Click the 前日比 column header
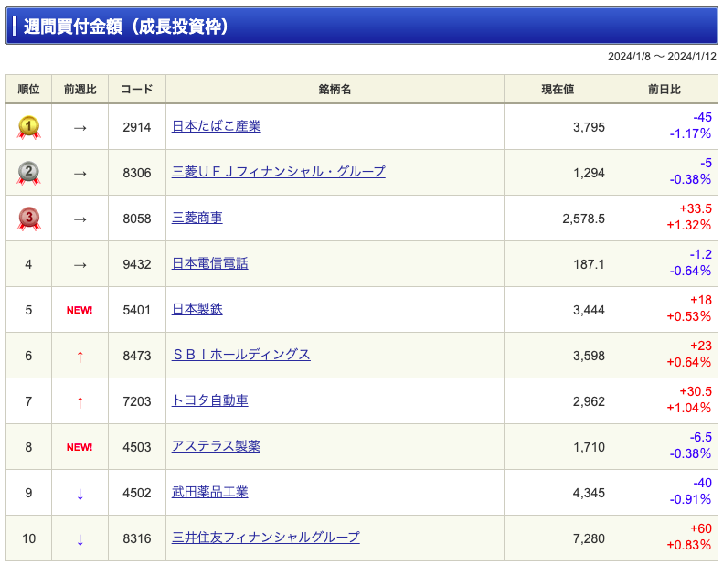The image size is (723, 565). tap(665, 89)
